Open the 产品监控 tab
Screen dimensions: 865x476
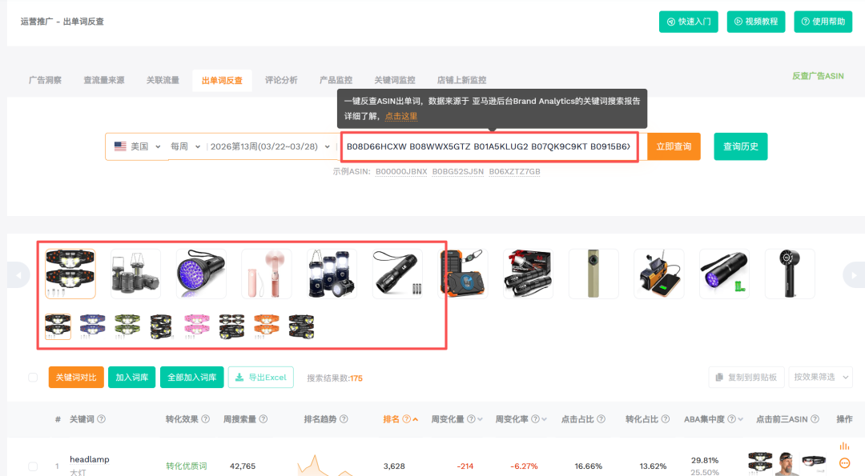point(336,80)
